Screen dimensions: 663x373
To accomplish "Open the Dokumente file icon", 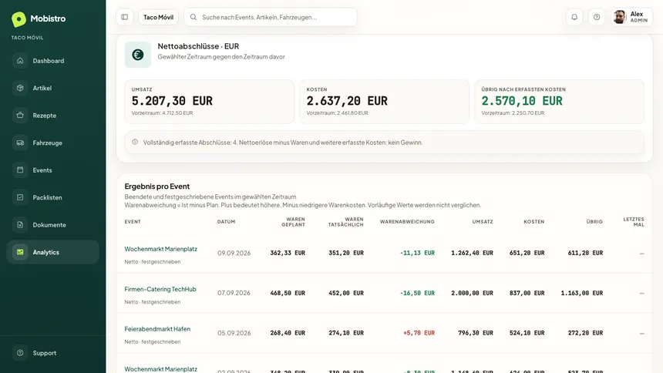I will (x=20, y=224).
